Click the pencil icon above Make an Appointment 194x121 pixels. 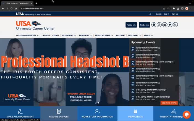[x=20, y=111]
